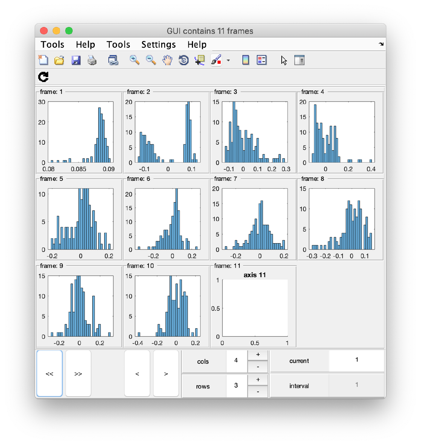Insert a legend
Image resolution: width=421 pixels, height=445 pixels.
262,60
